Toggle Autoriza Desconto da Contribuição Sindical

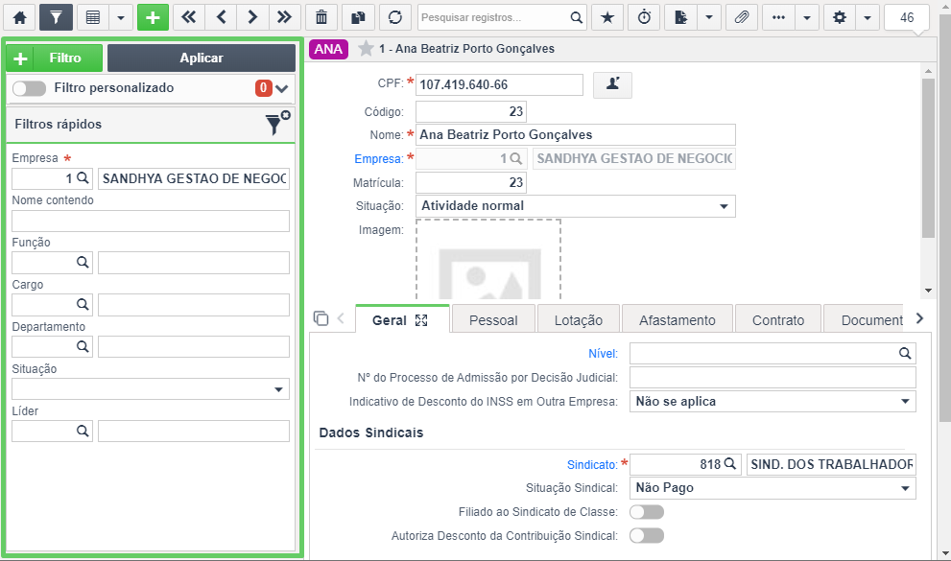coord(647,535)
